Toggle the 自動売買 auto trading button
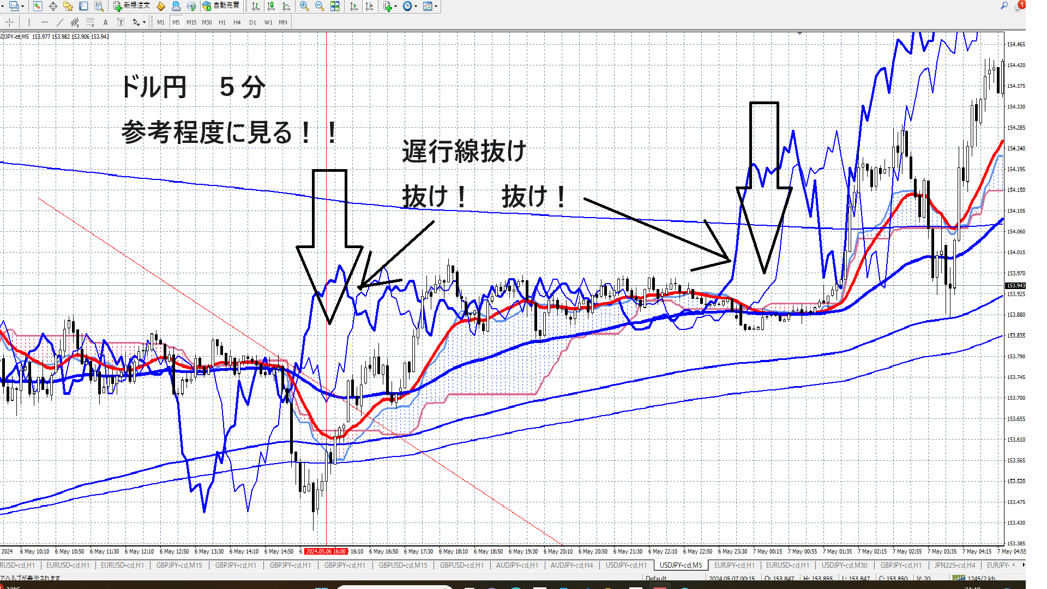 click(x=221, y=6)
